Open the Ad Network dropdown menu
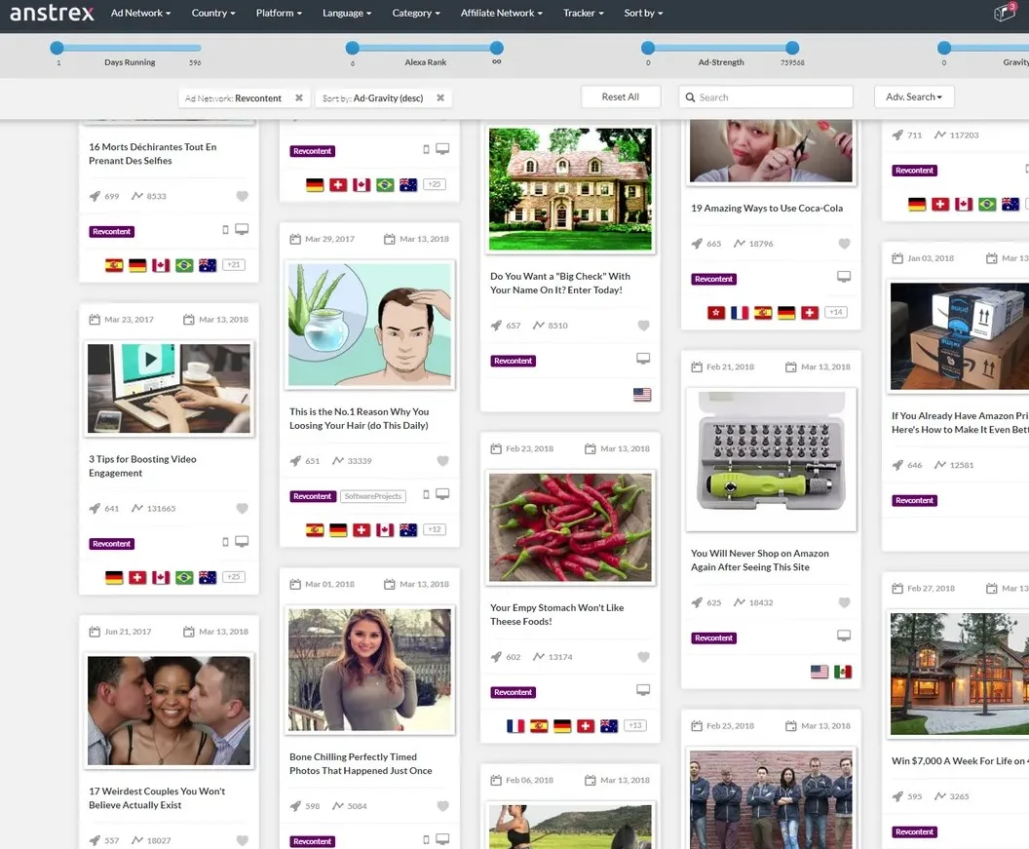 [x=140, y=13]
